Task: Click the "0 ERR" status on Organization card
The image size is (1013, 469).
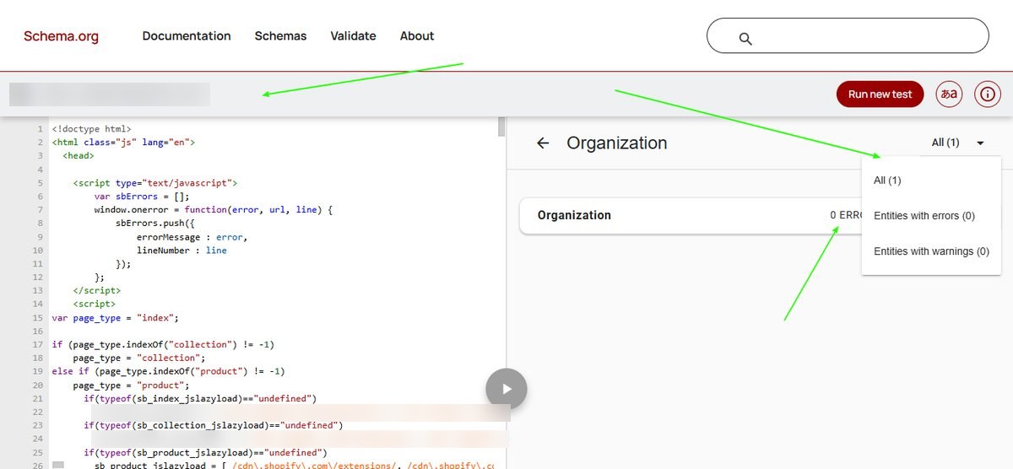Action: 845,215
